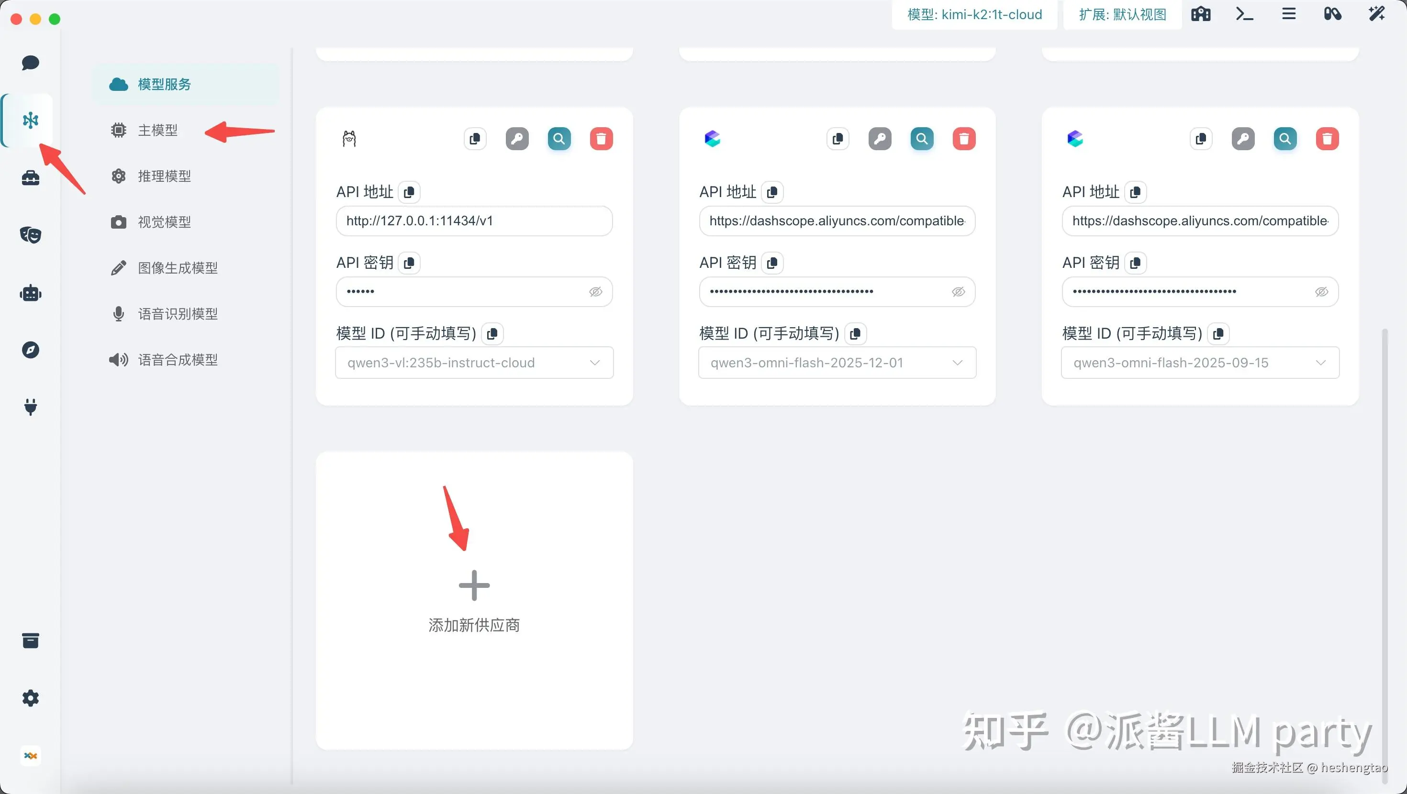The image size is (1407, 794).
Task: Reveal API key on middle dashscope card
Action: [958, 292]
